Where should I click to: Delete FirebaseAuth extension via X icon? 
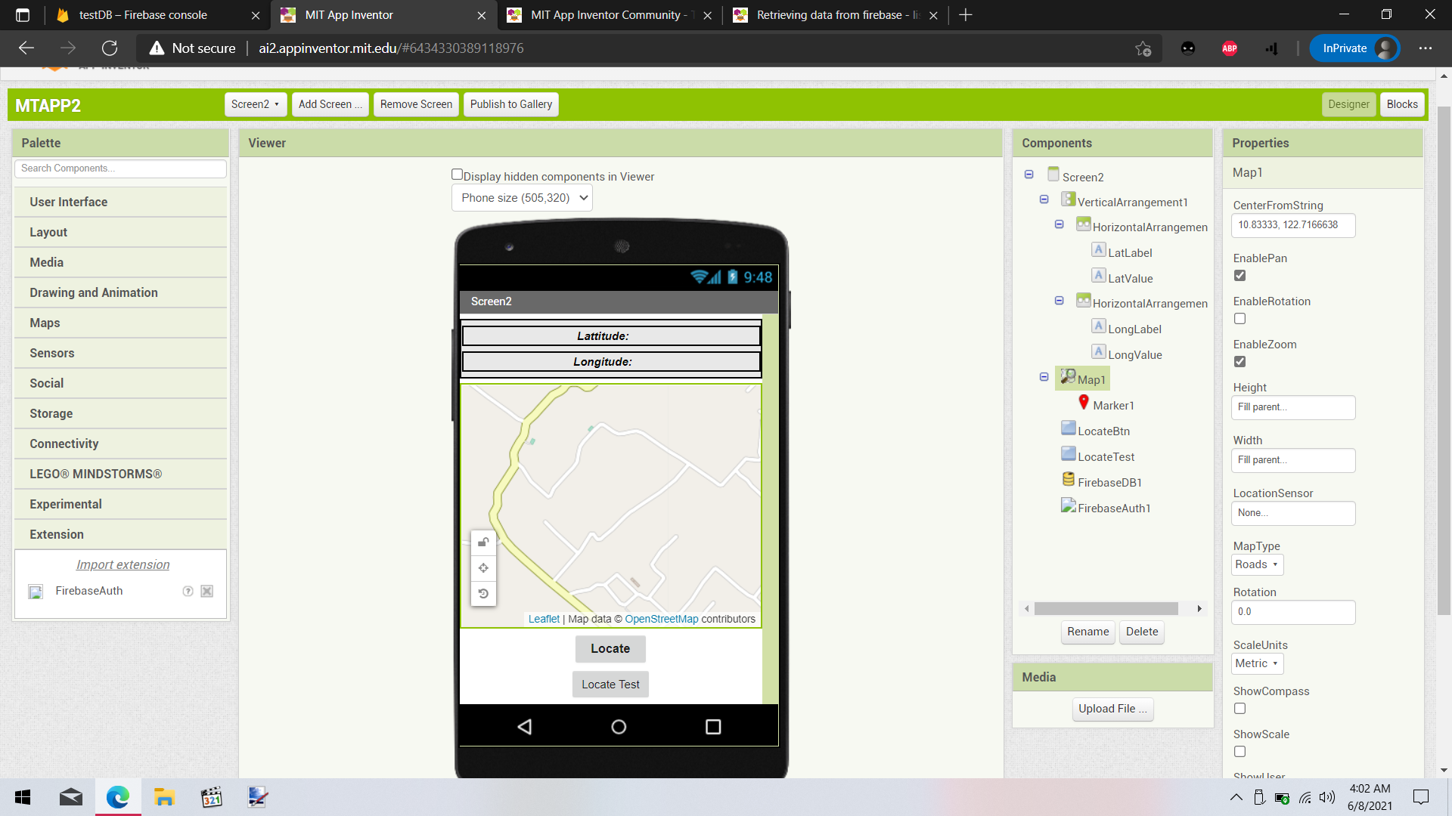(x=206, y=592)
